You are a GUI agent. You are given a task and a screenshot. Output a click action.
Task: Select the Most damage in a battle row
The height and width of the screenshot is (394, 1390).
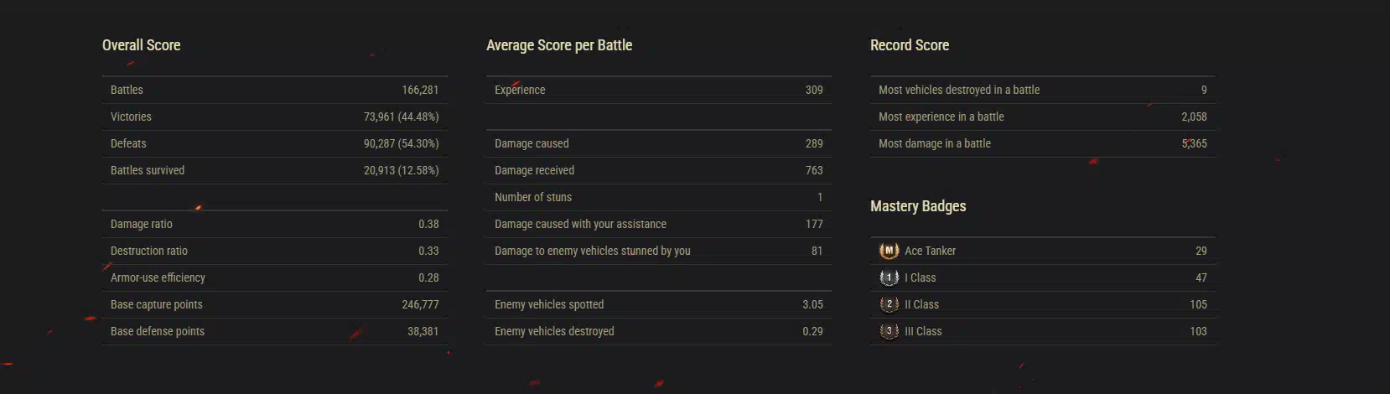pyautogui.click(x=1043, y=143)
